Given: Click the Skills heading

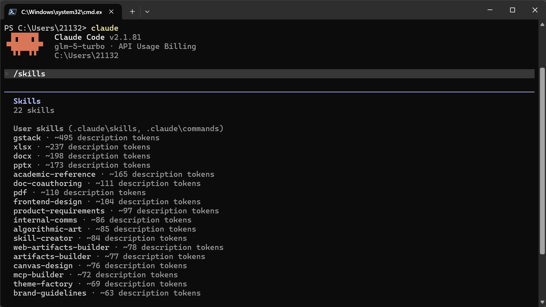Looking at the screenshot, I should click(27, 101).
